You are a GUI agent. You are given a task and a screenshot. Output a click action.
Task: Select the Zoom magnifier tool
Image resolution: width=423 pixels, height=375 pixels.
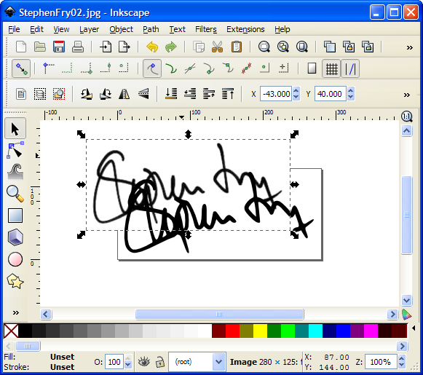(x=15, y=194)
